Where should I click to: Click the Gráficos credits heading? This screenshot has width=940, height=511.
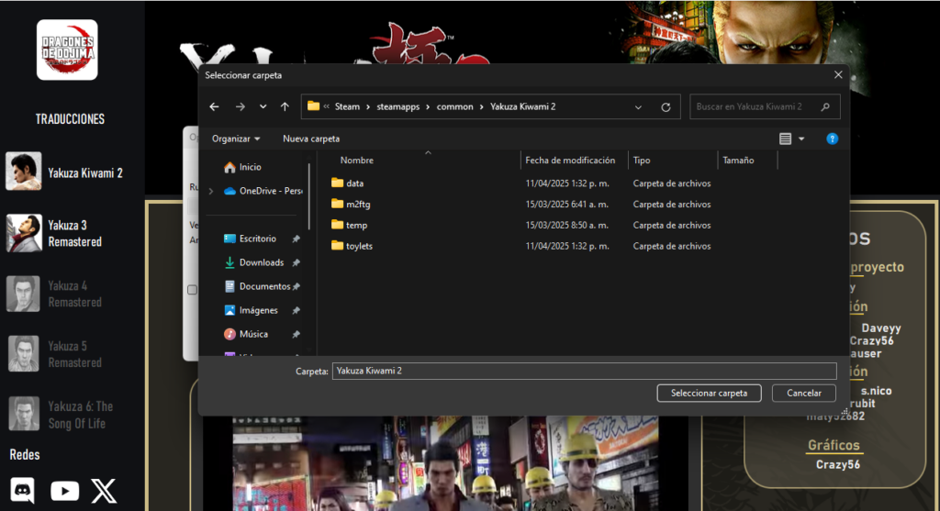[834, 445]
